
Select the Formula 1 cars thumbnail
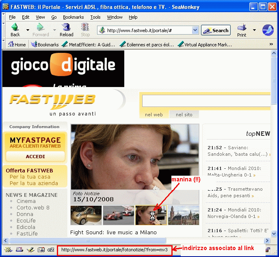119,215
